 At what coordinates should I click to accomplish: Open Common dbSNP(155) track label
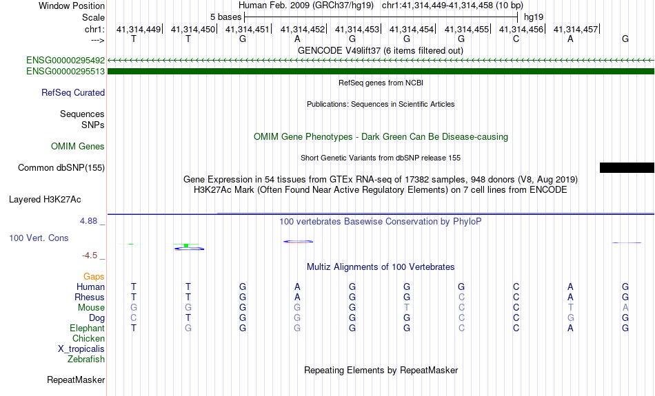tap(61, 168)
